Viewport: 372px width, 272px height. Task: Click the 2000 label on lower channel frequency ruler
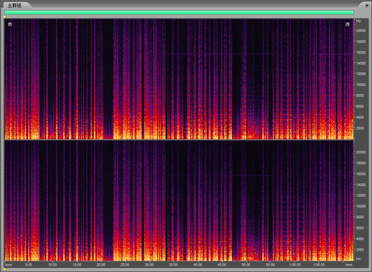point(360,250)
